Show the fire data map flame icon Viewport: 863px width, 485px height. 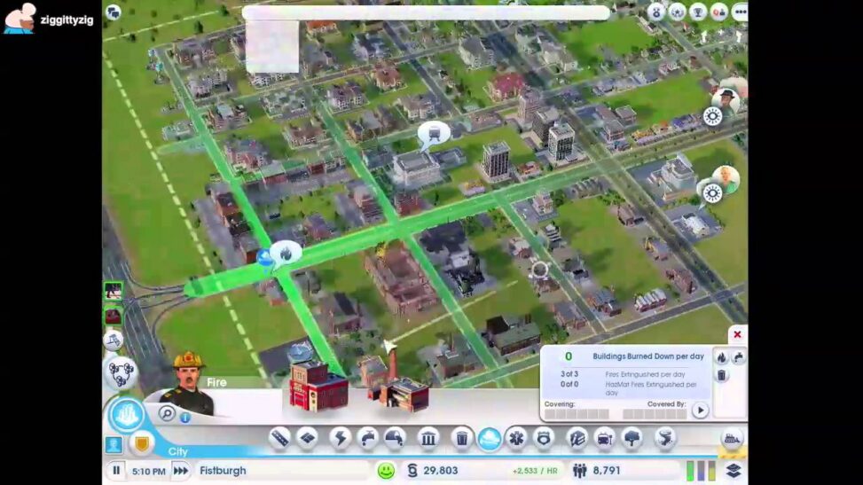coord(722,357)
